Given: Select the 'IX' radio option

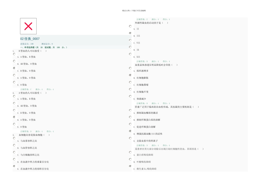Looking at the screenshot, I should pos(130,47).
